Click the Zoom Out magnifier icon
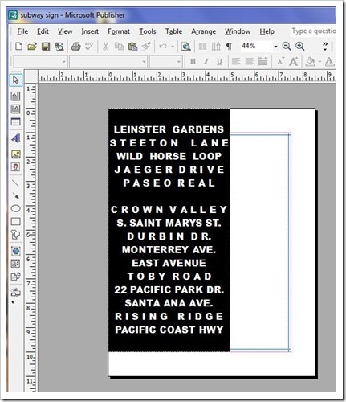Screen dimensions: 346x402 pyautogui.click(x=287, y=47)
